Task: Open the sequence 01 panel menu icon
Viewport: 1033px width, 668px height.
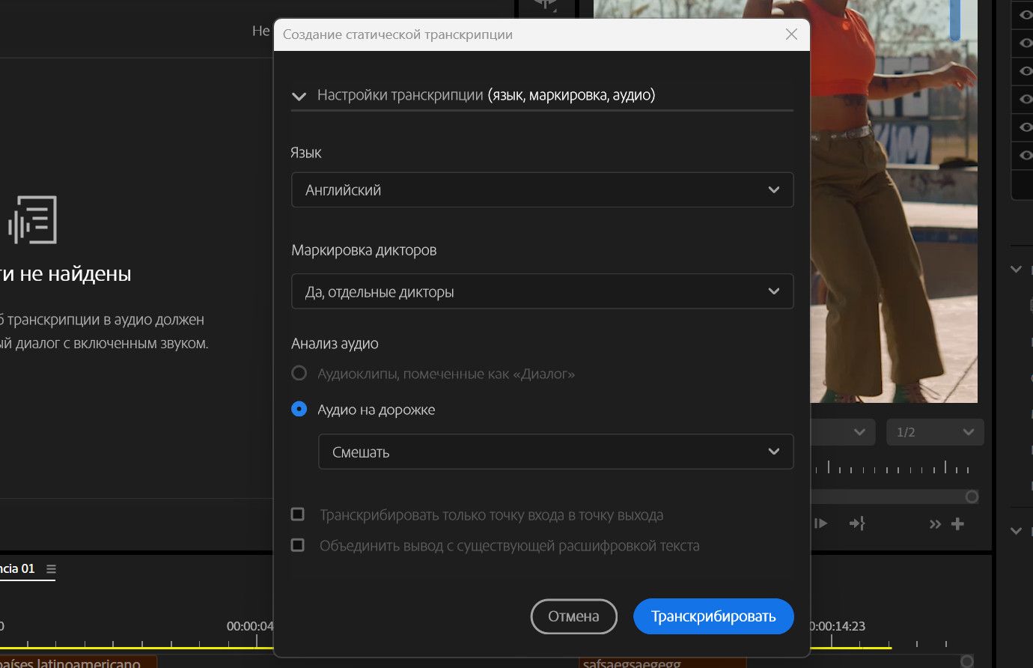Action: pos(51,569)
